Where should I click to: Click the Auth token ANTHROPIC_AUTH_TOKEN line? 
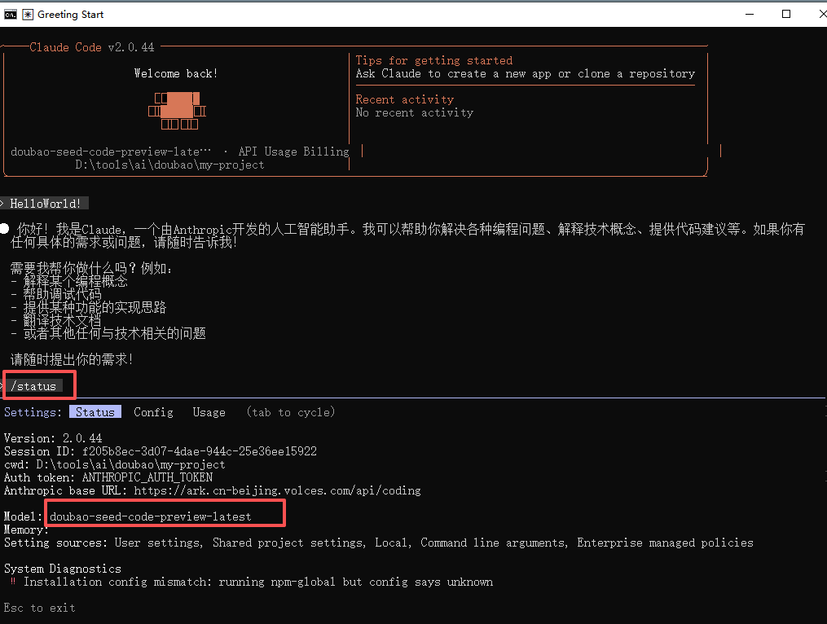pyautogui.click(x=108, y=477)
